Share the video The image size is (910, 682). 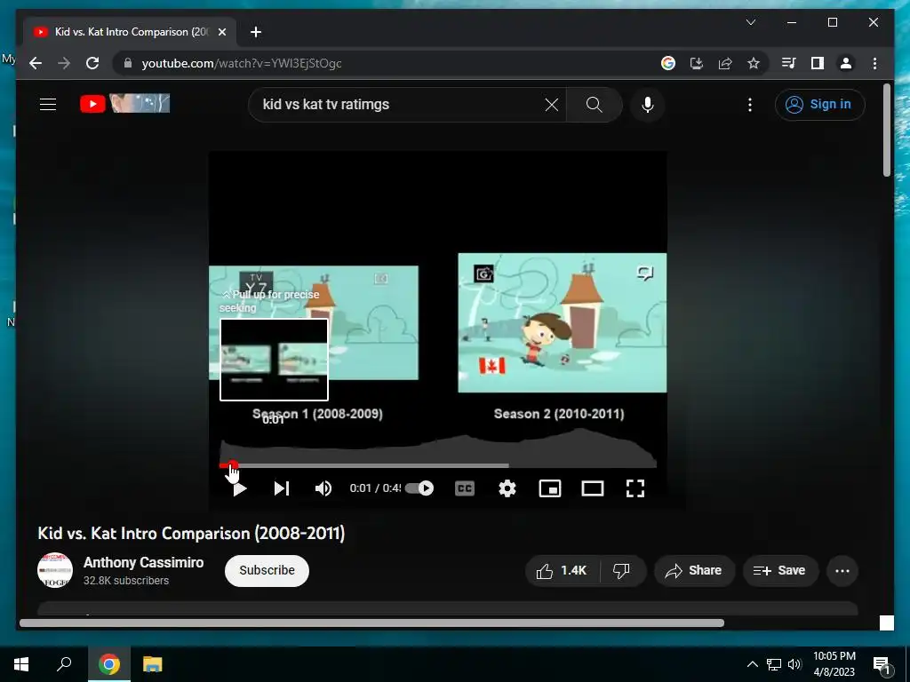694,571
